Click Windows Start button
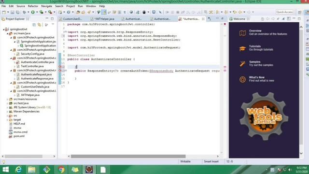 pos(5,170)
